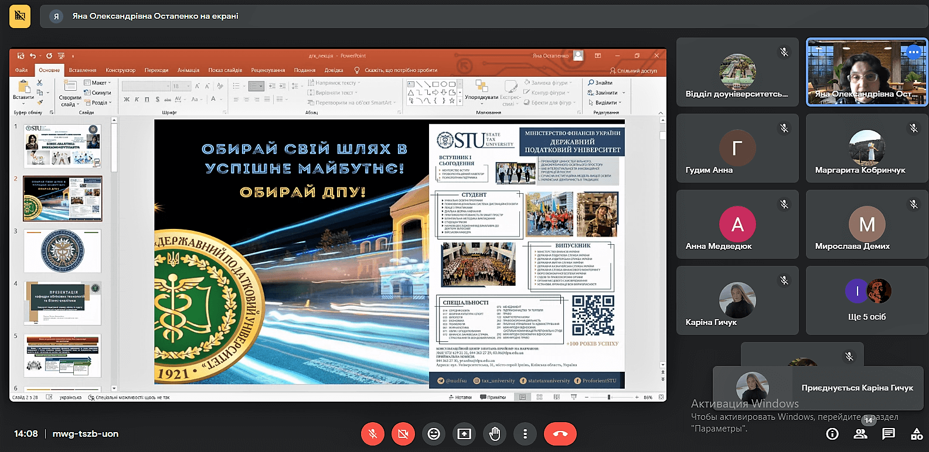Click Спільний доступ share button
This screenshot has height=452, width=929.
point(633,70)
